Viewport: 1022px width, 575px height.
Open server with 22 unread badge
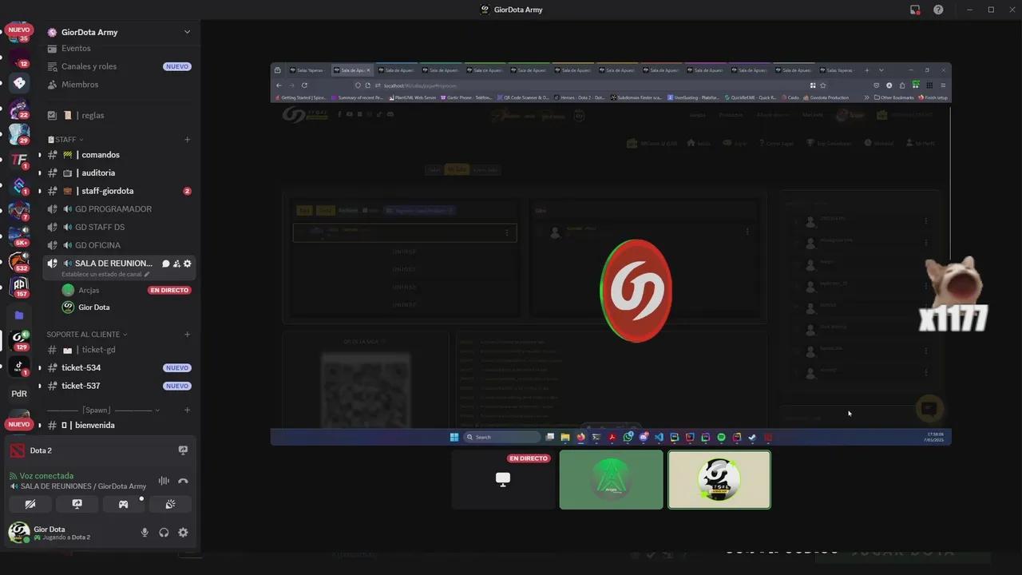19,109
